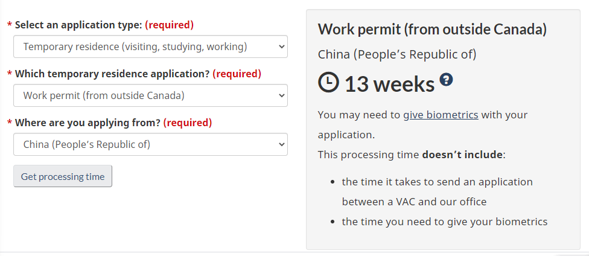Screen dimensions: 589x256
Task: Click '(required)' beside 'Select an application type'
Action: point(169,25)
